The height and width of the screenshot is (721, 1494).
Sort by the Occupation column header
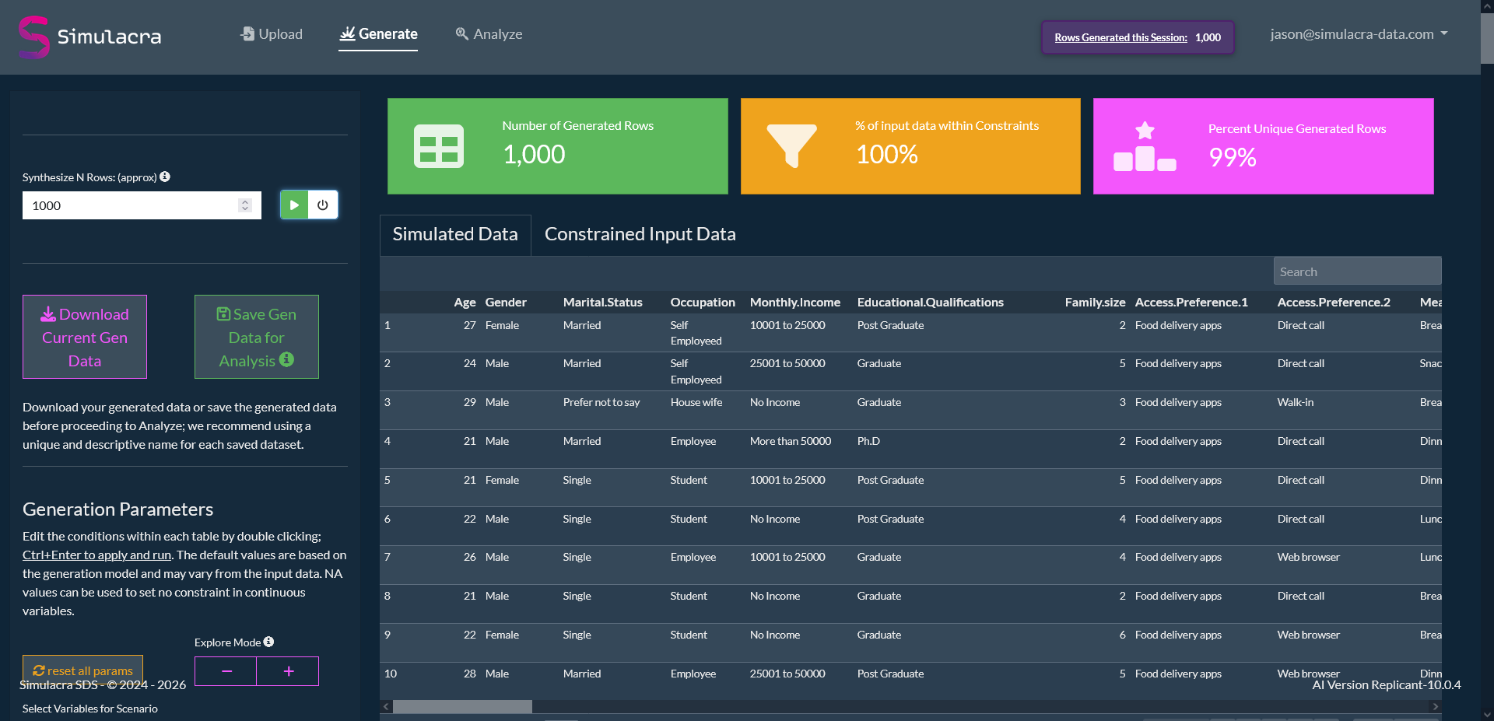[x=703, y=302]
